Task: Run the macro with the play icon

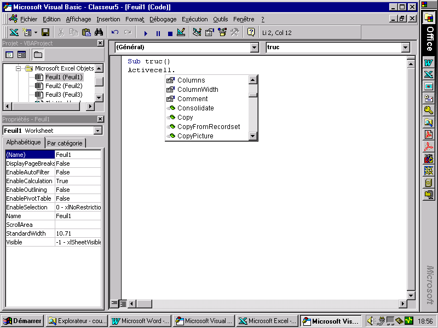Action: [x=146, y=33]
